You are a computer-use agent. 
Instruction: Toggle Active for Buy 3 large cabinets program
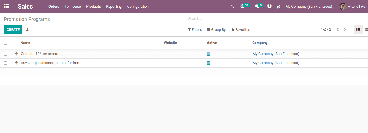(209, 63)
